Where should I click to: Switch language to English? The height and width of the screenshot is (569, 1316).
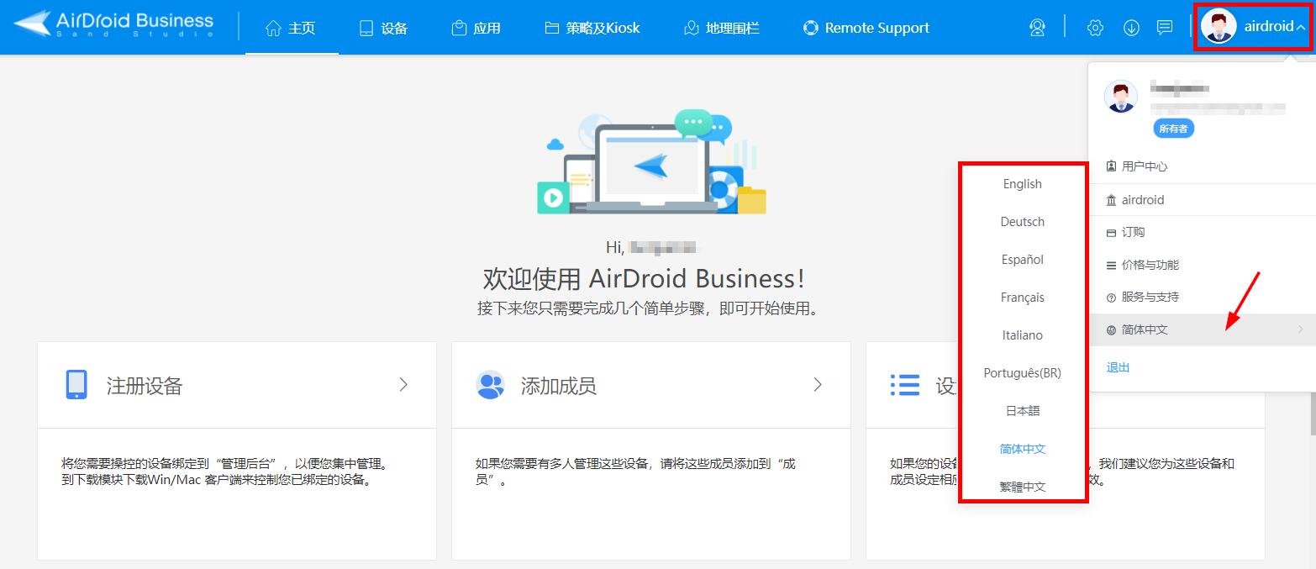pos(1023,184)
